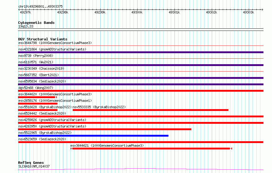This screenshot has height=173, width=272.
Task: Open nsv6523659 (Sedlazeck2020) variant
Action: tap(42, 139)
